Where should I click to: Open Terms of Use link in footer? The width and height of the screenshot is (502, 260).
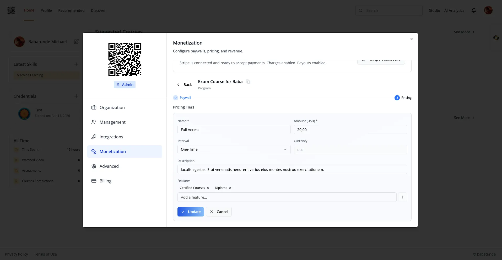point(45,254)
